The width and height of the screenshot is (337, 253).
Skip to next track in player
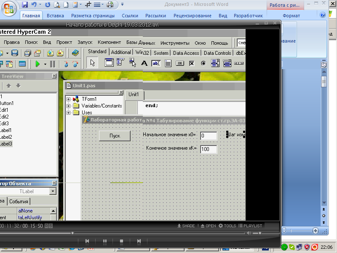tap(139, 241)
